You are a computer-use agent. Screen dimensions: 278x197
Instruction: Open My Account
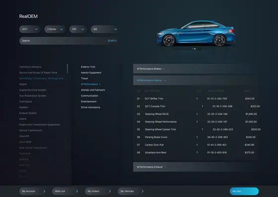[33, 191]
